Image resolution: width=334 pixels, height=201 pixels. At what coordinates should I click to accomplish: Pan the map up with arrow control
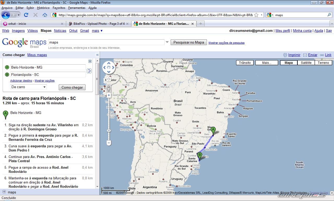[x=109, y=63]
